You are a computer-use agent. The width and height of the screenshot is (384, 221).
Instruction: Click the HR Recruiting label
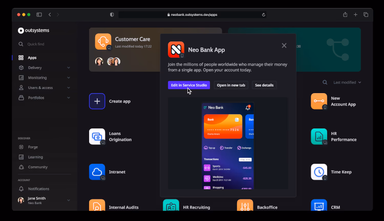point(197,207)
